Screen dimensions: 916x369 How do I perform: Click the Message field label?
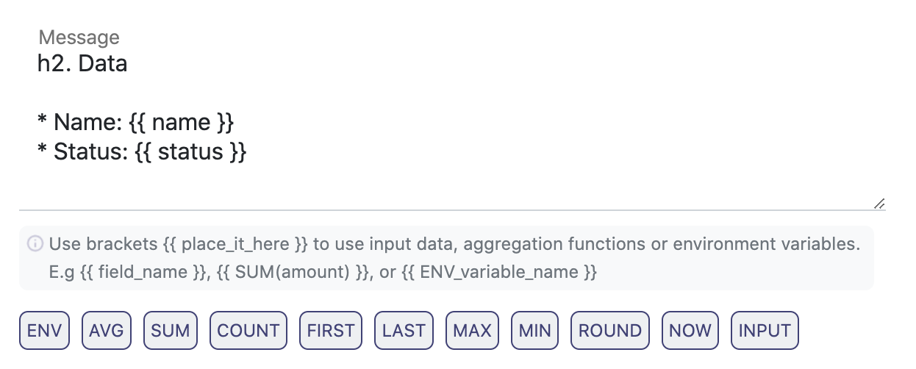click(79, 37)
